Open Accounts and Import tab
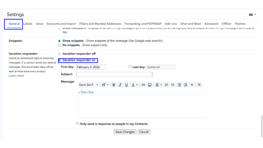 [x=61, y=24]
